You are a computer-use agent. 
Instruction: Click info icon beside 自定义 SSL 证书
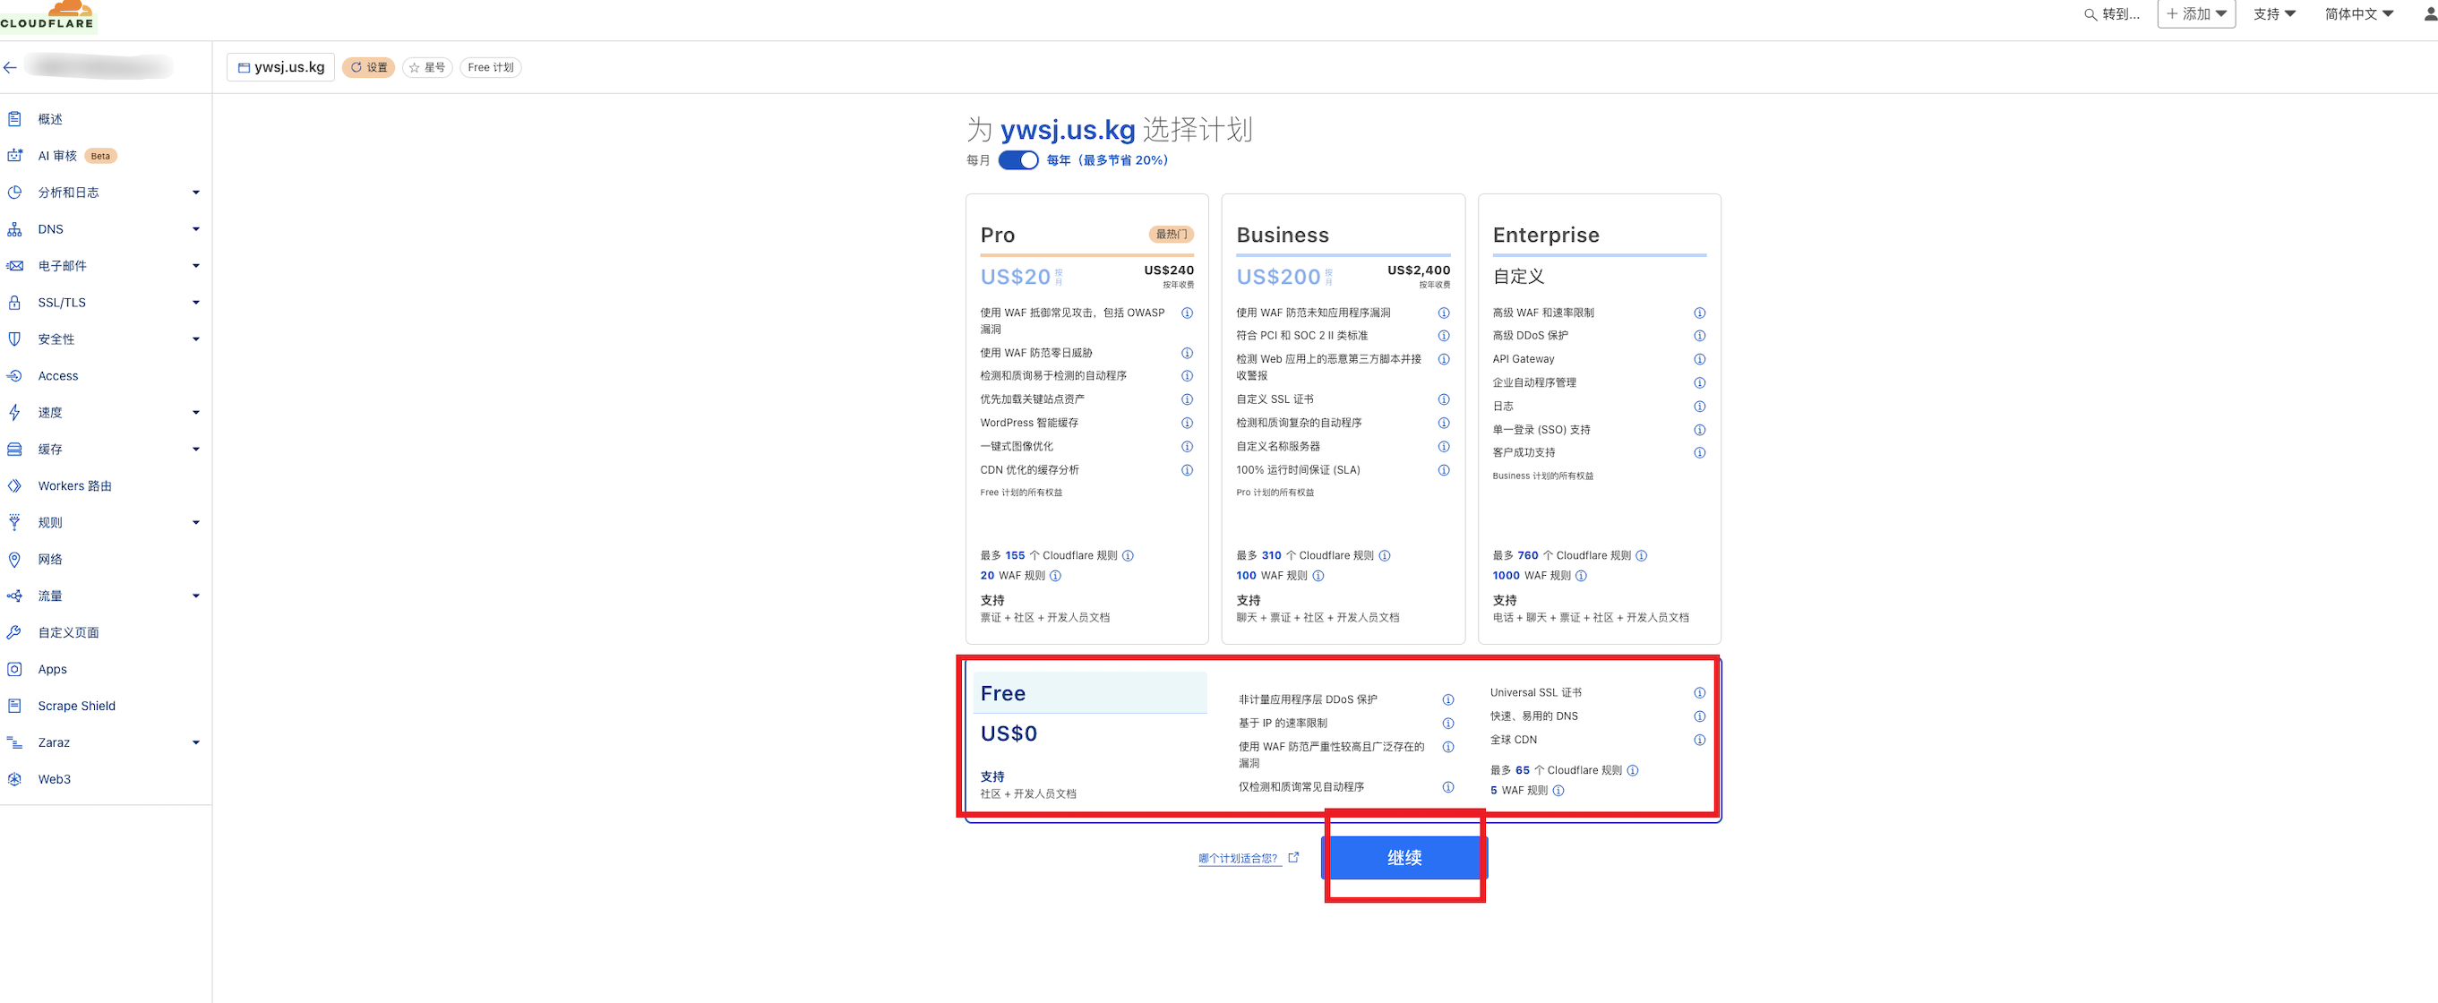(1443, 399)
